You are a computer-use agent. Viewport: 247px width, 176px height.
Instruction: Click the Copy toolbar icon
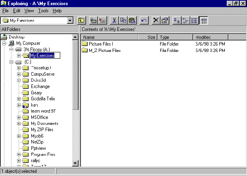[123, 20]
